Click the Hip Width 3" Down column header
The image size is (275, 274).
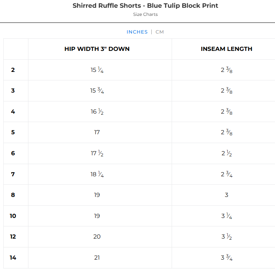tap(97, 49)
